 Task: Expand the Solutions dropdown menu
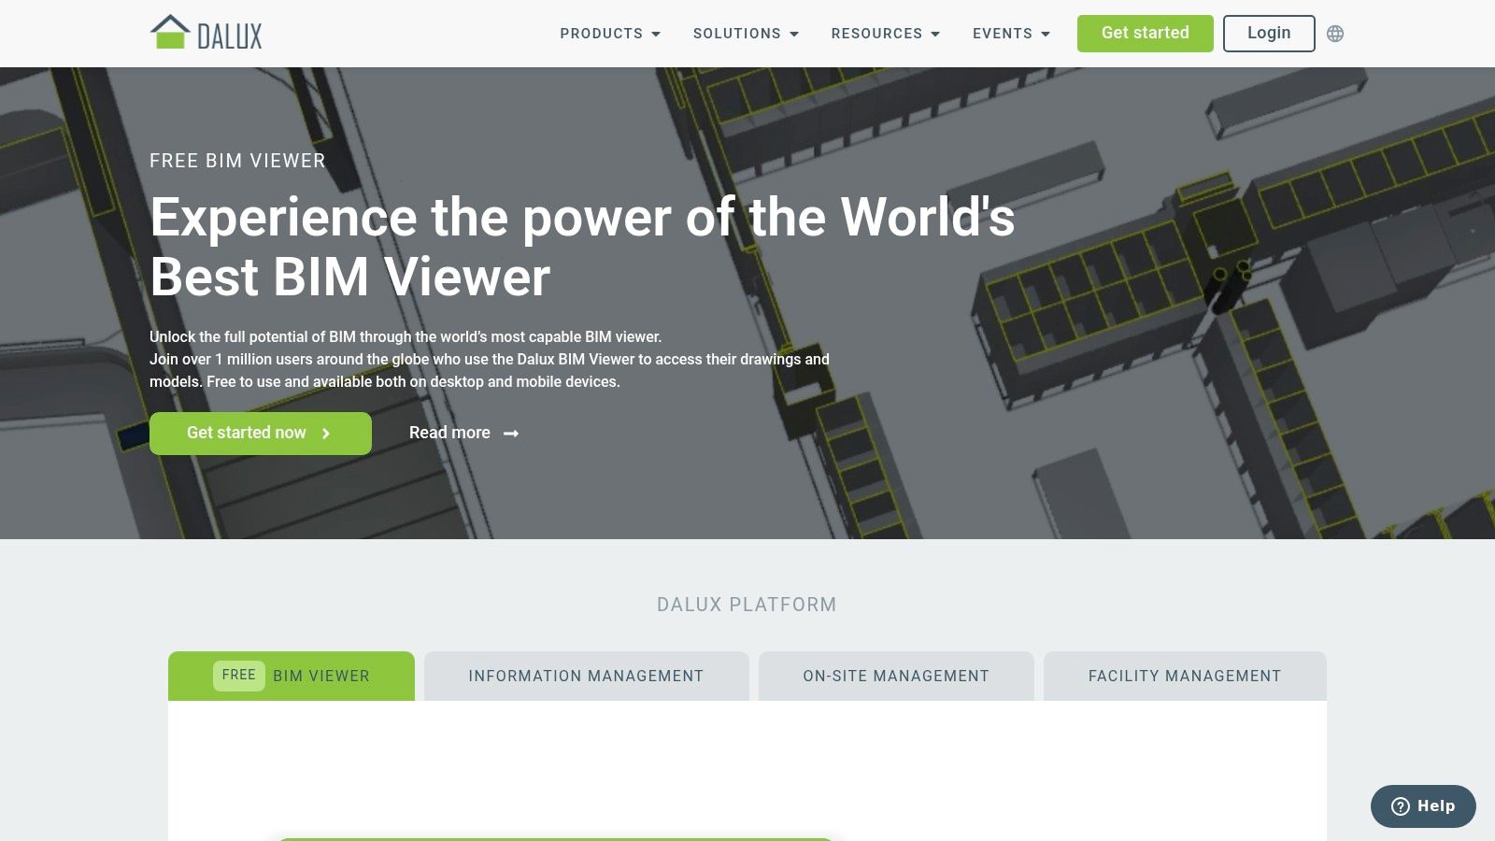[746, 34]
